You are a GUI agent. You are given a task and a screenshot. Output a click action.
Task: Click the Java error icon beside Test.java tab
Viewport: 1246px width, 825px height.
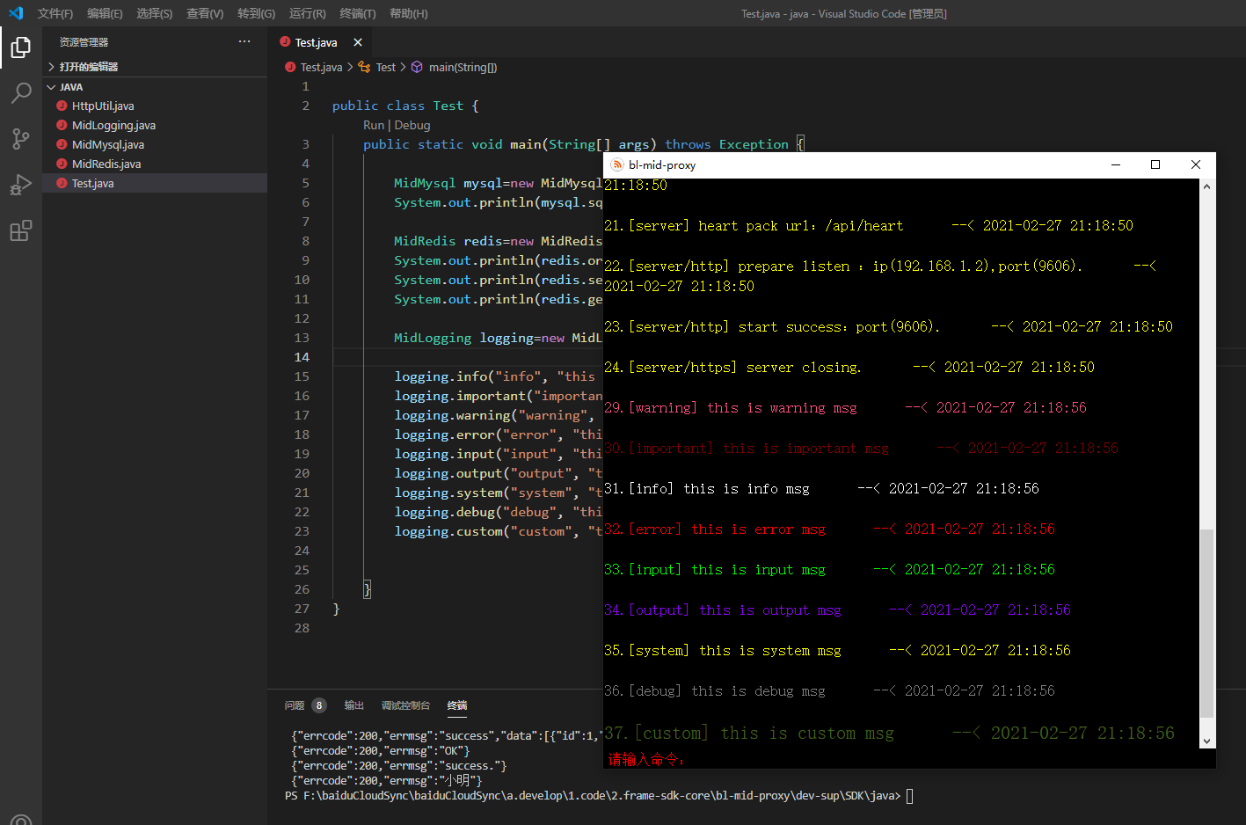[283, 40]
